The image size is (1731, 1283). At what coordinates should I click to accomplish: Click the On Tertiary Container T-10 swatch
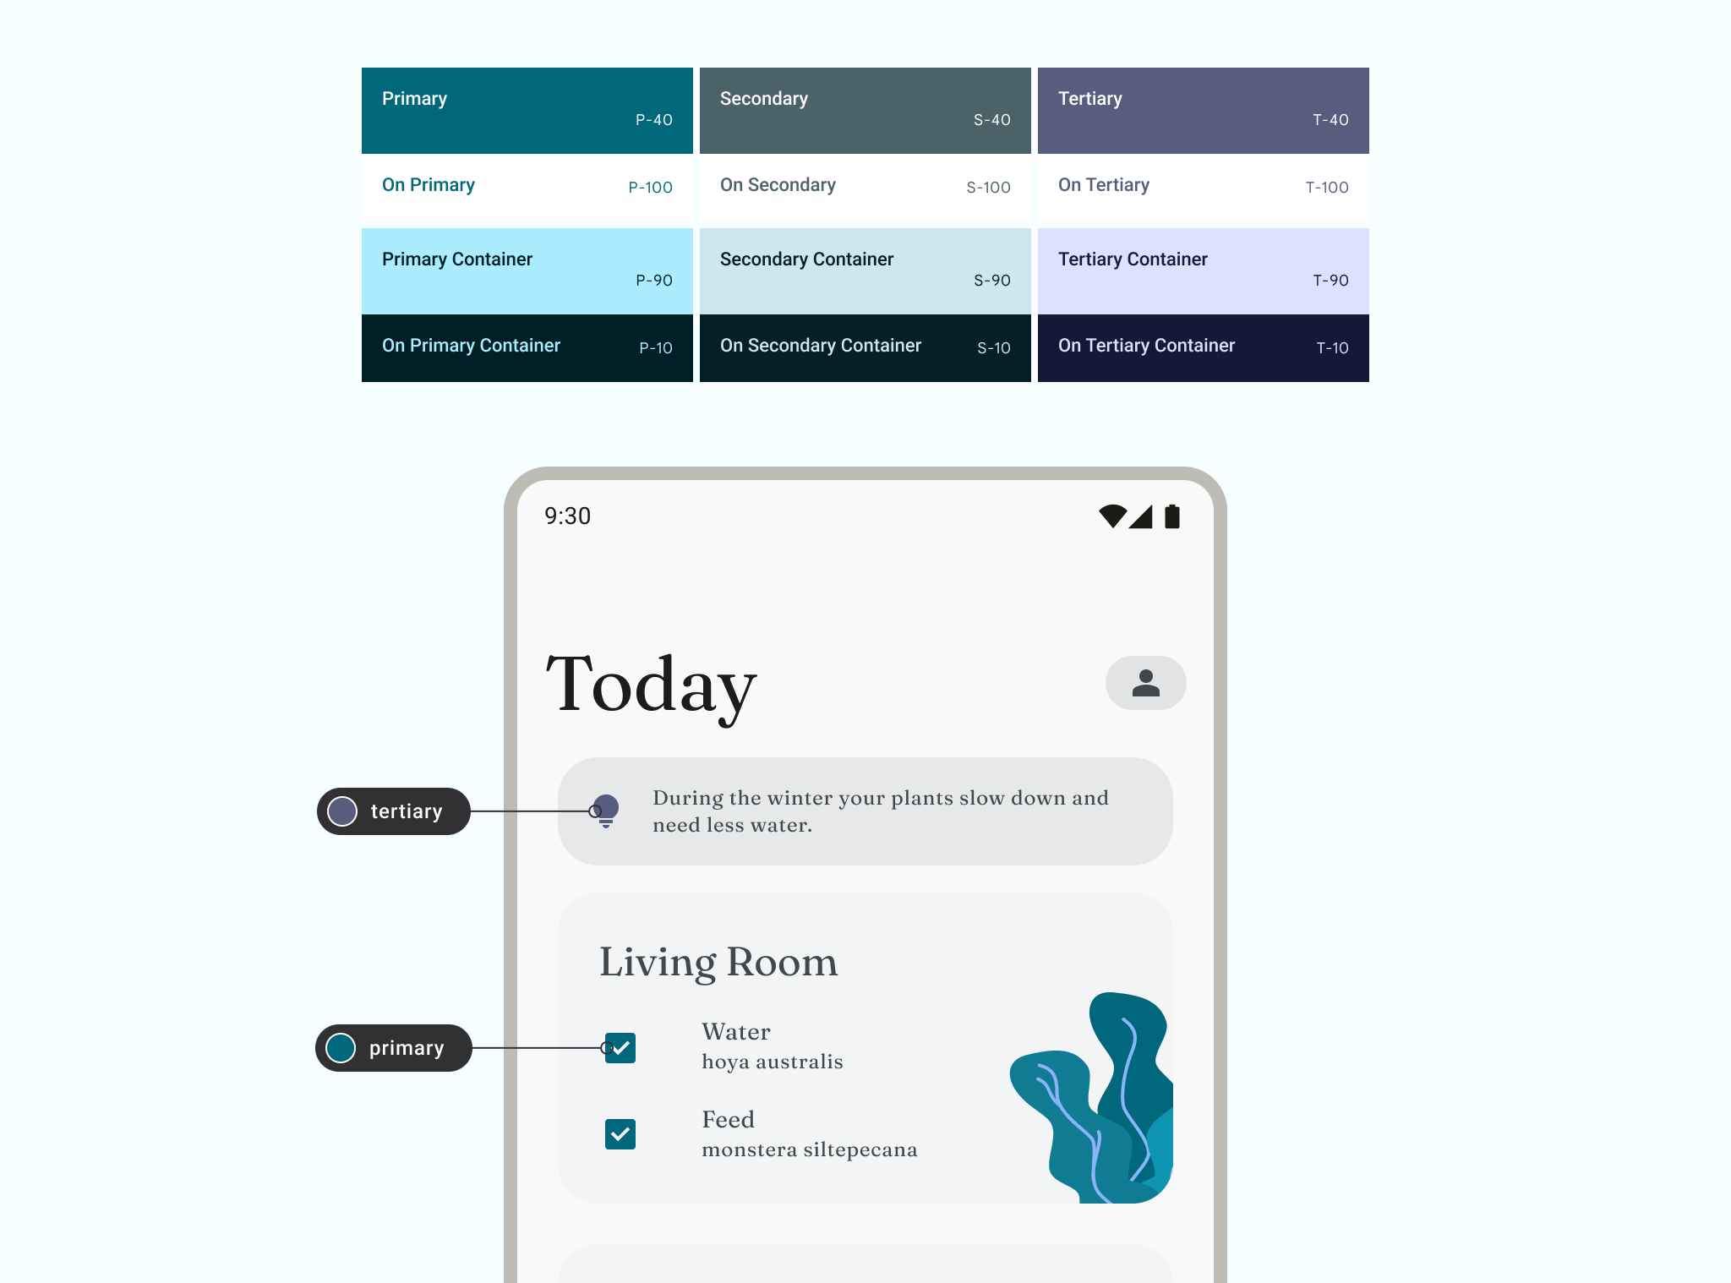tap(1203, 347)
